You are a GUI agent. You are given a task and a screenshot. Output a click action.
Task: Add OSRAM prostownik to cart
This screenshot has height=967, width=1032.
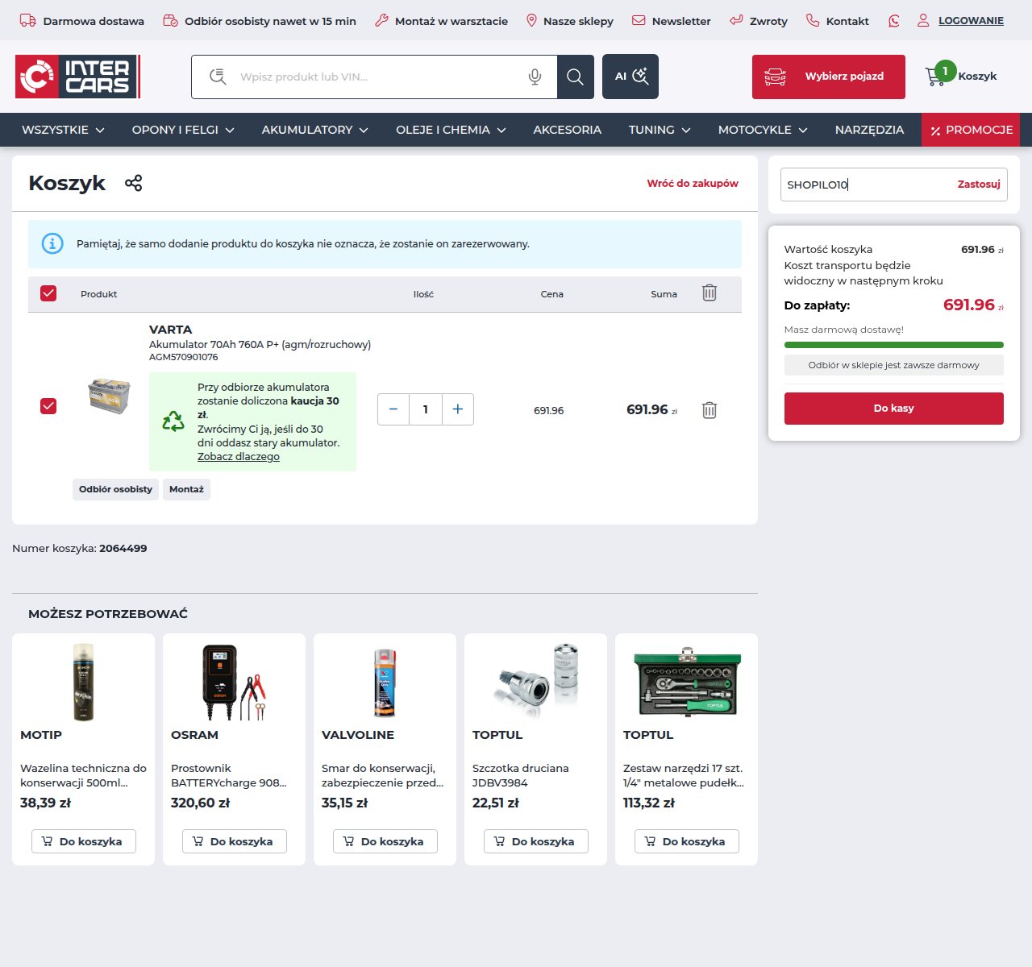click(x=235, y=841)
